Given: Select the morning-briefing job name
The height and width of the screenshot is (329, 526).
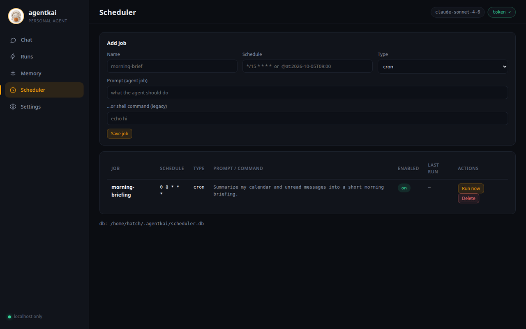Looking at the screenshot, I should pos(123,191).
